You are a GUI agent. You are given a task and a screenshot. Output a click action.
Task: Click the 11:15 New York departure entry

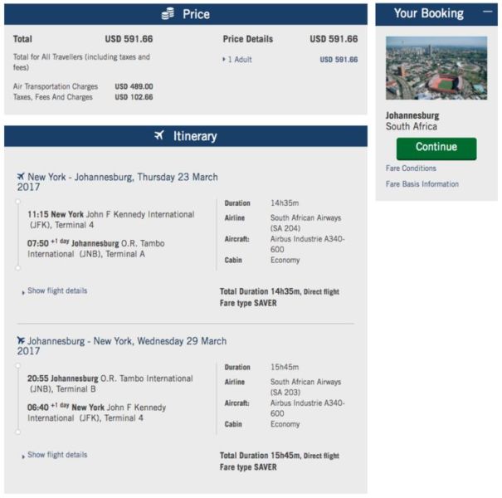click(111, 219)
